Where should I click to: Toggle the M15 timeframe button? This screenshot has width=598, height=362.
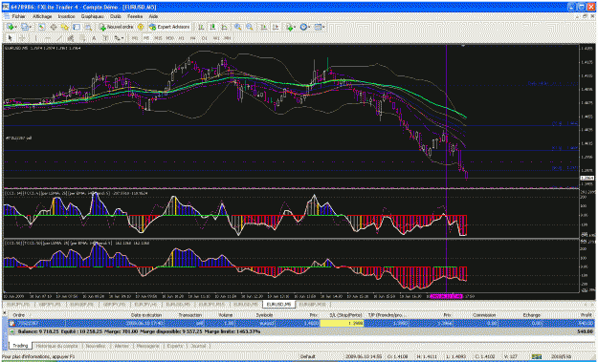158,38
